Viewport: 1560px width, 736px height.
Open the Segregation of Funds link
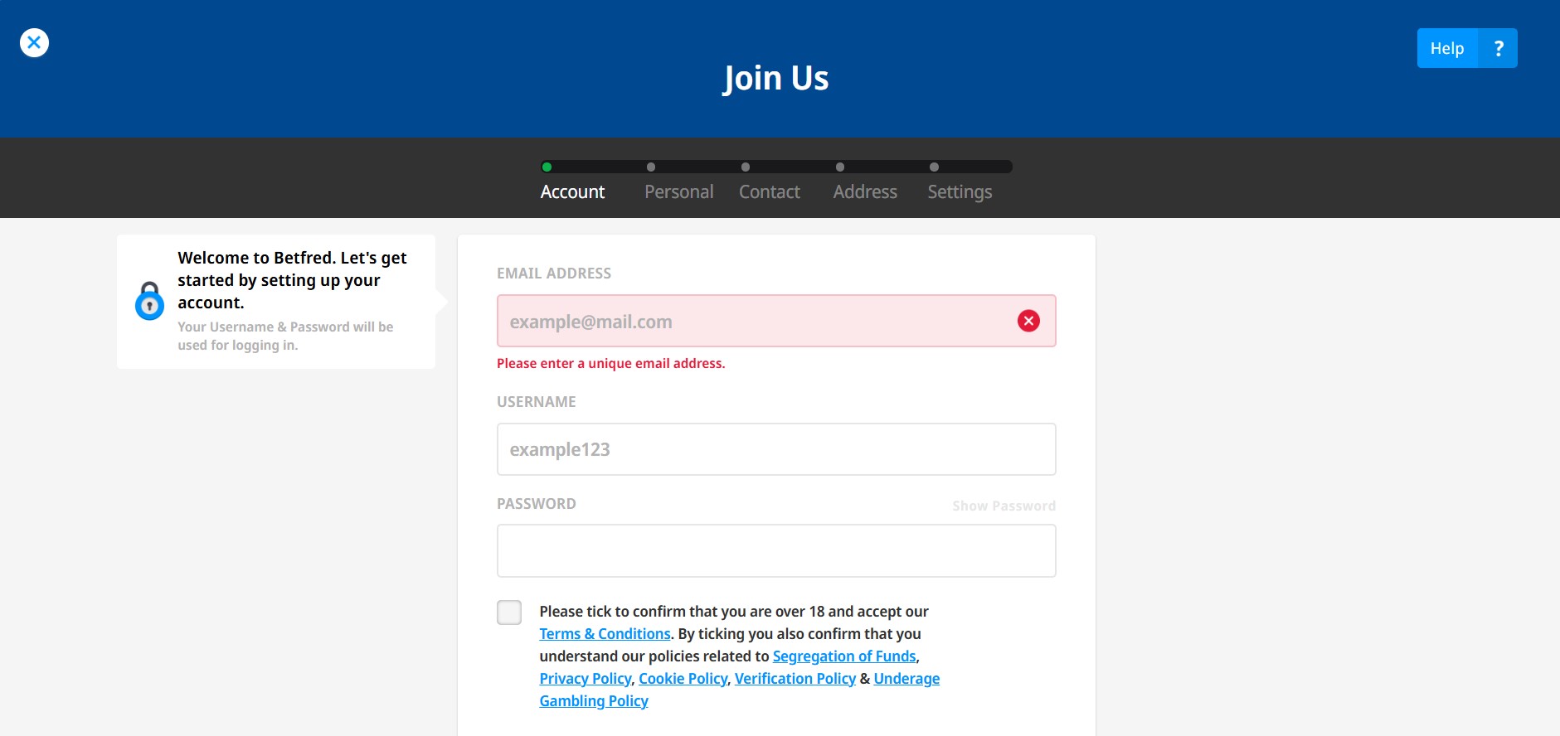point(844,656)
